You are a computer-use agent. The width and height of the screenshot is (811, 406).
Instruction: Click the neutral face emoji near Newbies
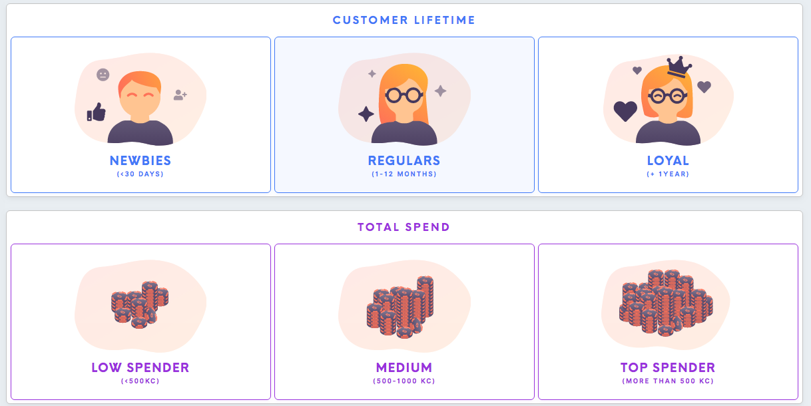click(x=103, y=75)
